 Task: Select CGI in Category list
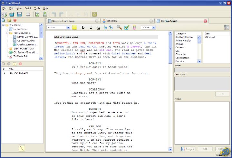(178, 51)
